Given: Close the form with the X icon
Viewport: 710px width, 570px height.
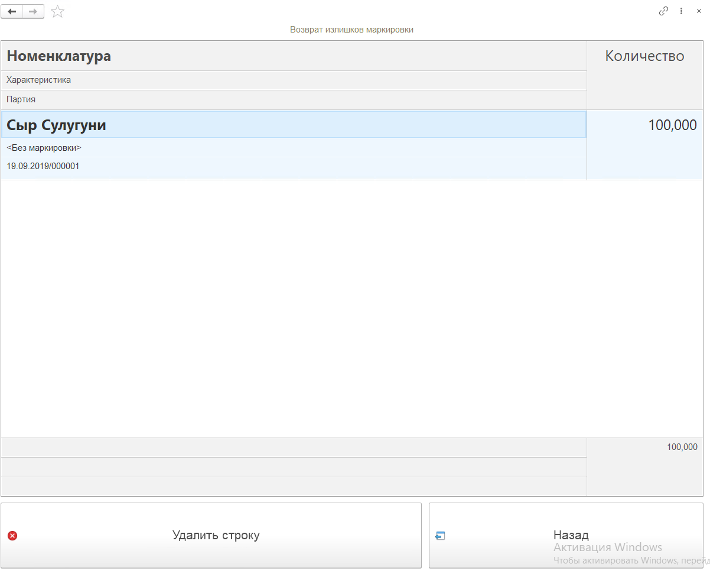Looking at the screenshot, I should point(699,11).
